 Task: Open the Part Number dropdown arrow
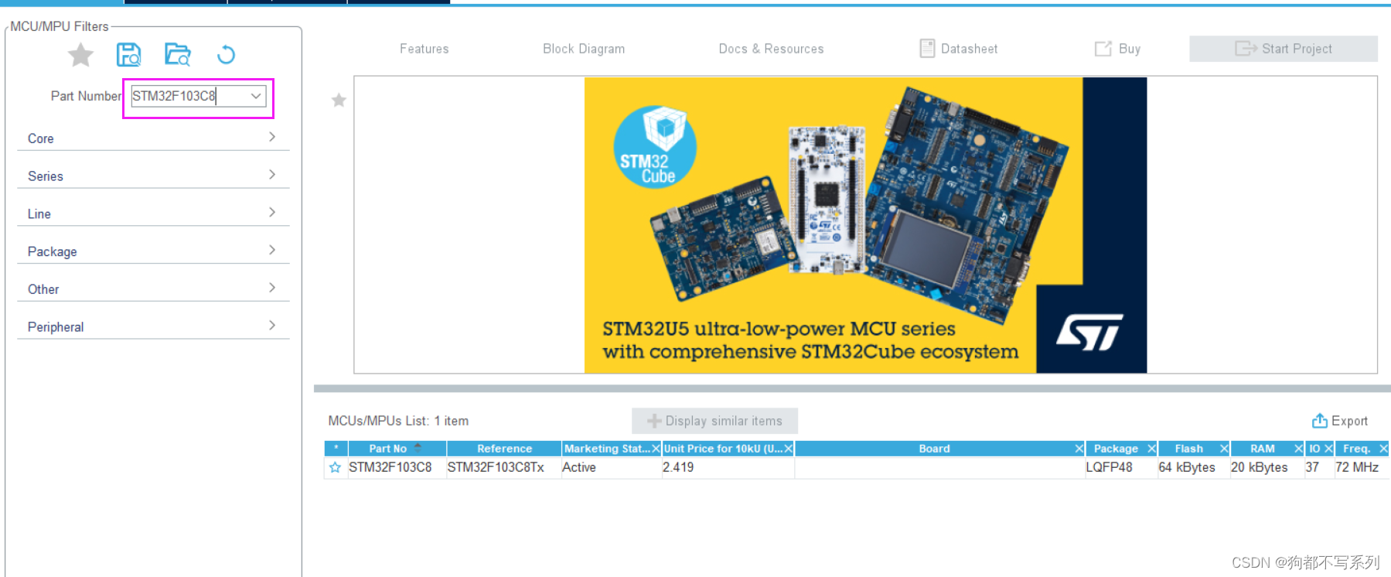[x=256, y=96]
